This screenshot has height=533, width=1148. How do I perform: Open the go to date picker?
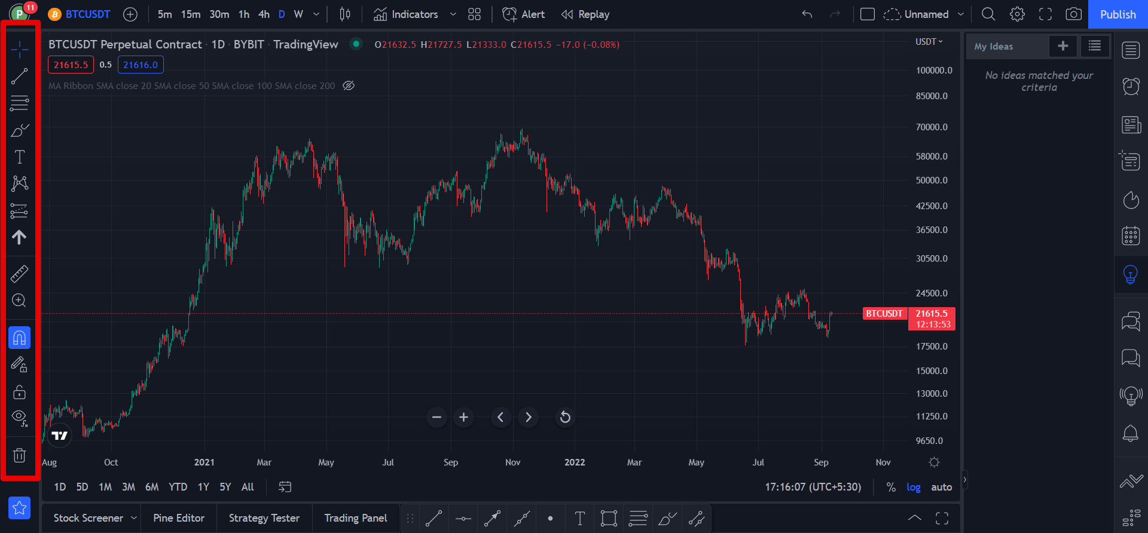[285, 487]
